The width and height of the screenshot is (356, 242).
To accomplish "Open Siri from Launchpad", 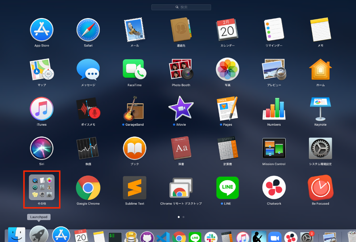I will point(42,148).
